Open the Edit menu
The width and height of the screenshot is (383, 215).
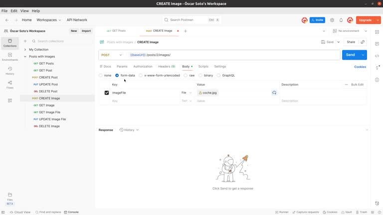pos(14,11)
